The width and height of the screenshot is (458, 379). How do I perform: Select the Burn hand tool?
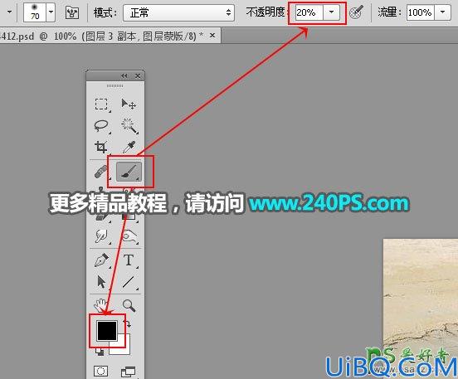129,236
